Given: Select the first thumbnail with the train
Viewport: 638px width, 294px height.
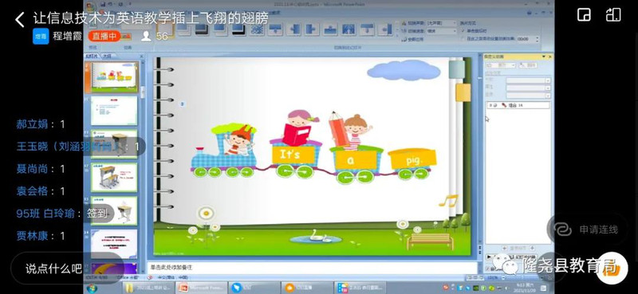Looking at the screenshot, I should tap(114, 76).
